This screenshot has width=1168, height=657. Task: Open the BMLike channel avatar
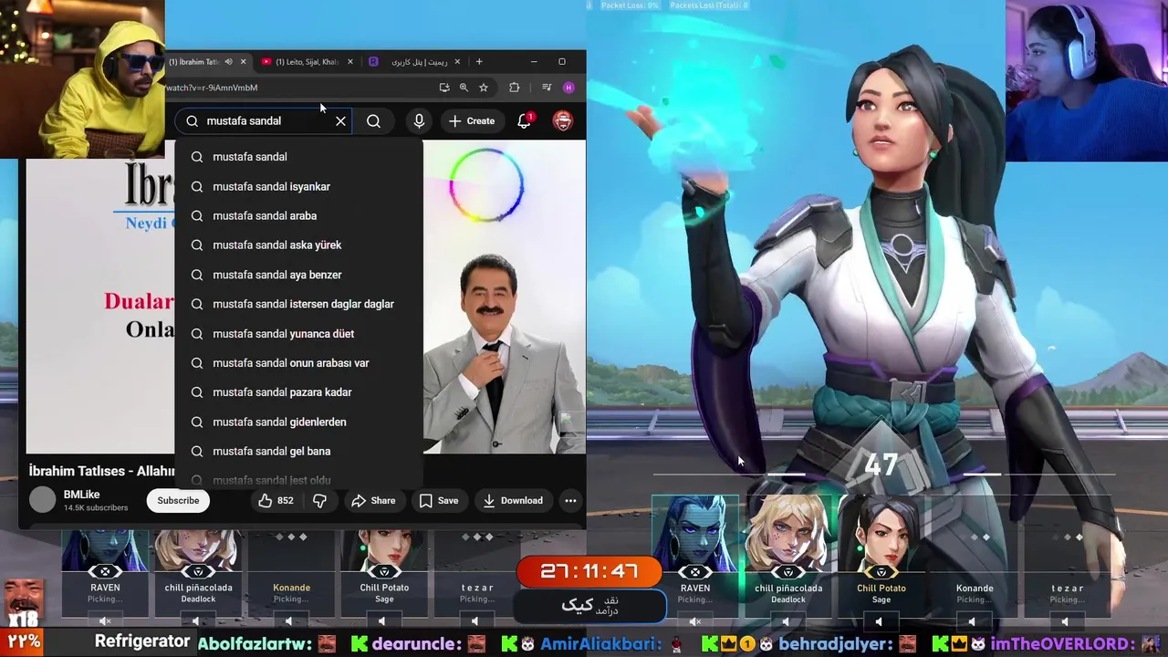tap(43, 500)
